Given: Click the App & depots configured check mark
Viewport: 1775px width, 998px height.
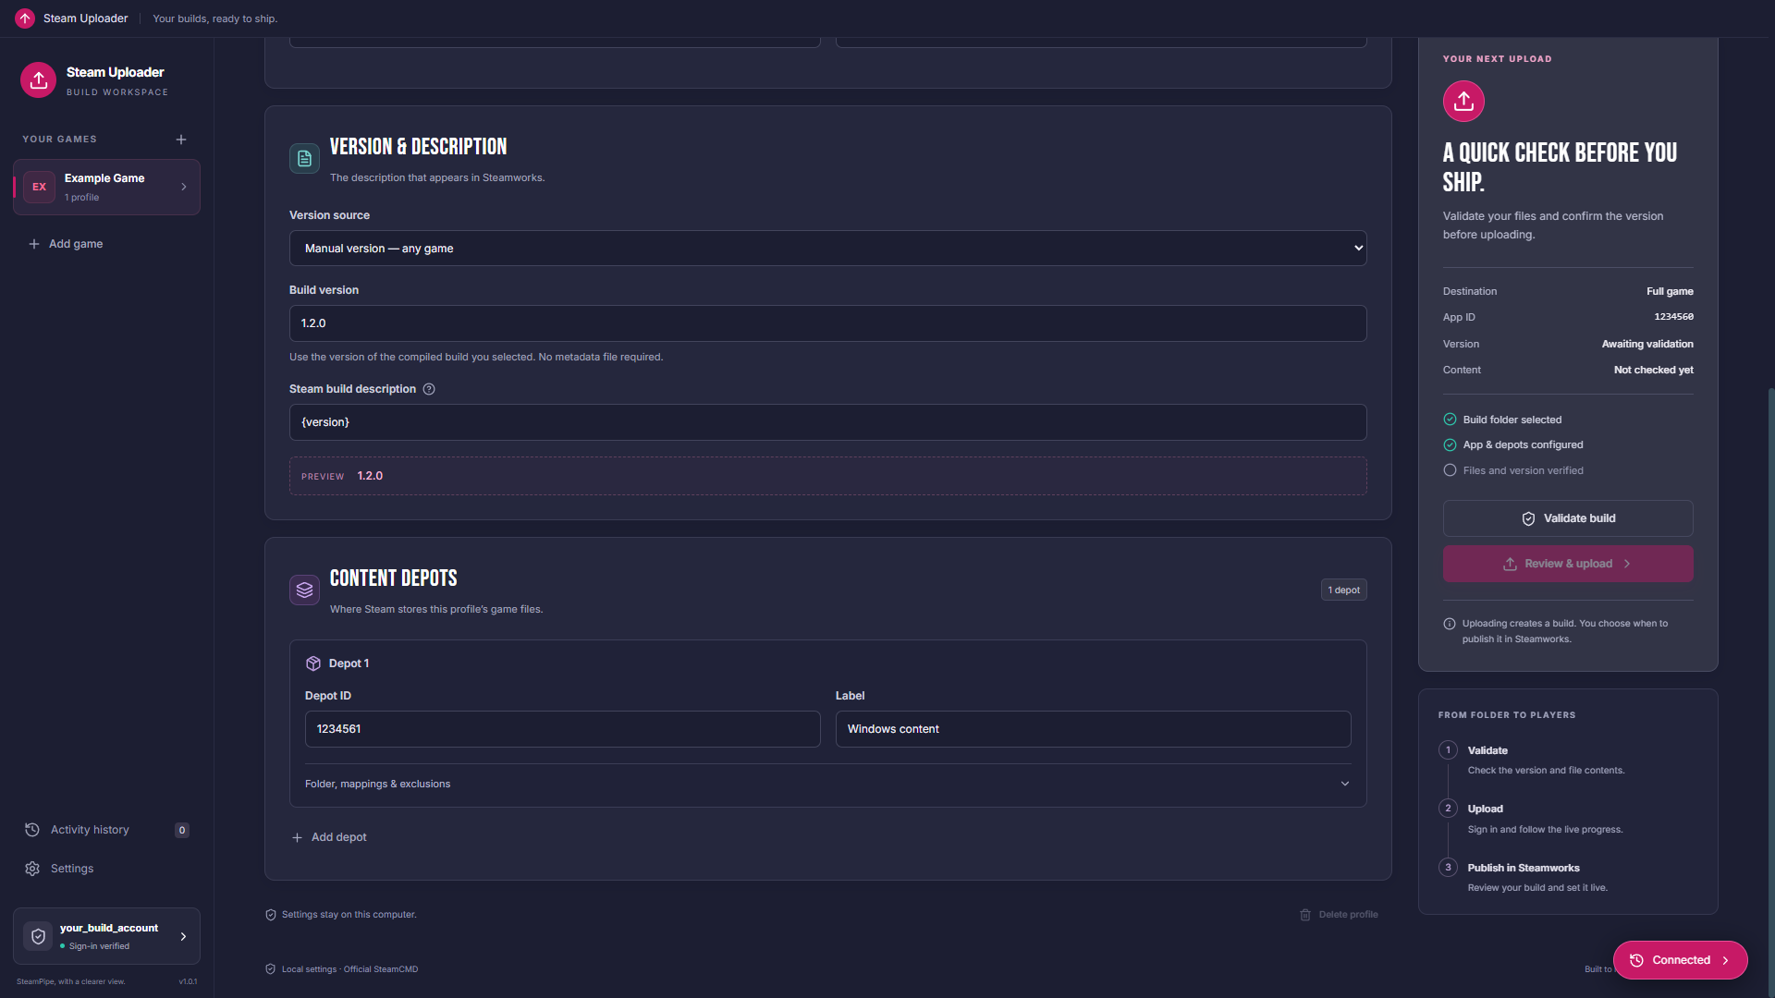Looking at the screenshot, I should point(1450,444).
